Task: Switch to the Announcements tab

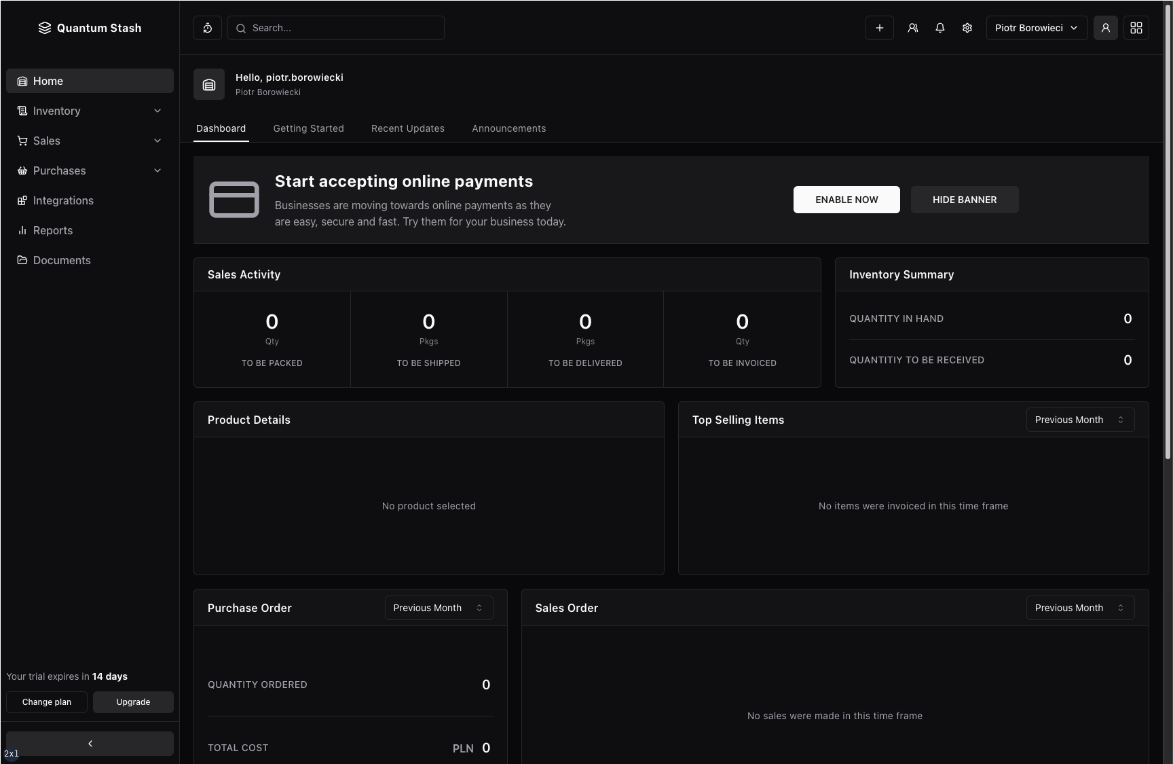Action: pos(509,128)
